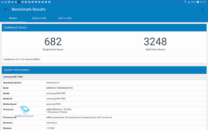Tap the Multi-Core Score label
This screenshot has width=208, height=130.
[155, 49]
